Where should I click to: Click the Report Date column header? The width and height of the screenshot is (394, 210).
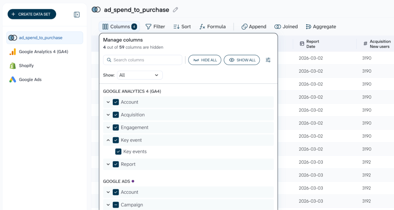click(x=325, y=44)
